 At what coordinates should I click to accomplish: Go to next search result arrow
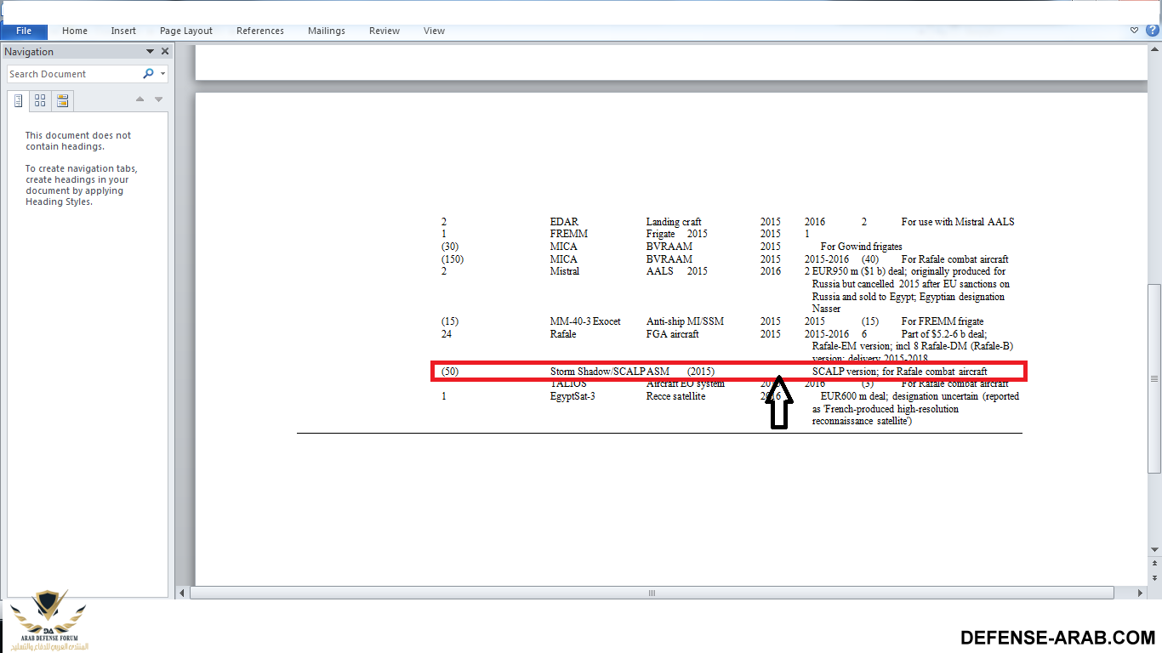(158, 99)
